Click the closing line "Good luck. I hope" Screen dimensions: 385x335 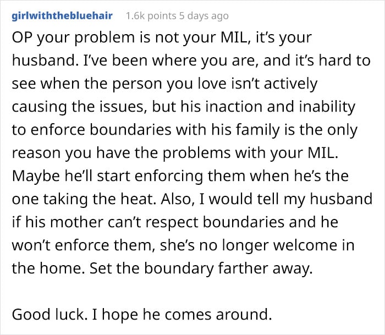142,315
